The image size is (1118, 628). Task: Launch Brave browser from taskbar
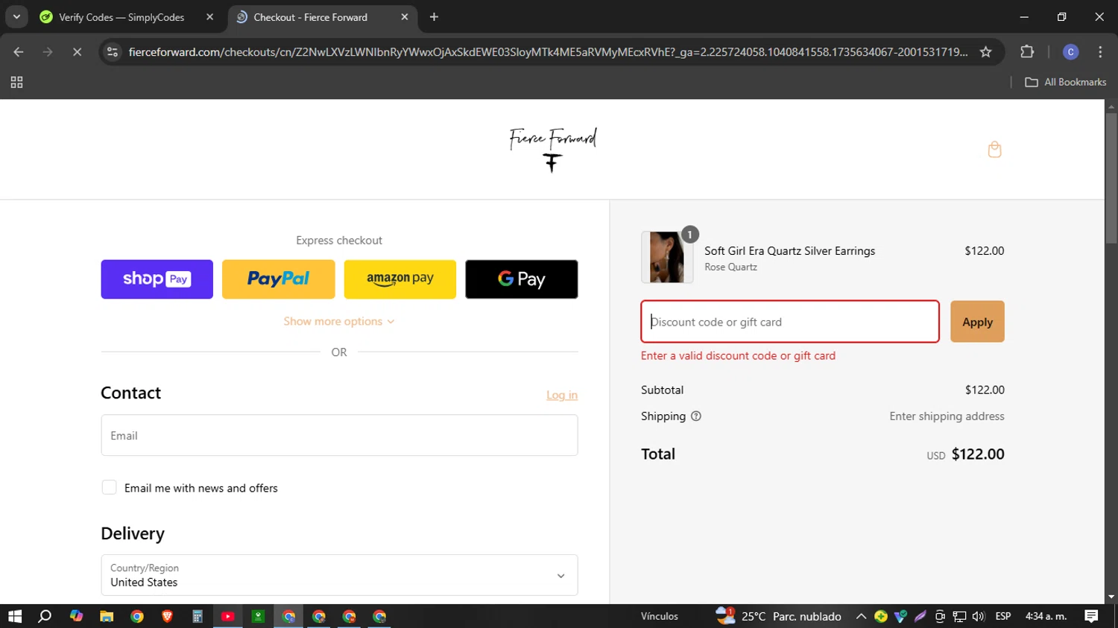coord(167,616)
